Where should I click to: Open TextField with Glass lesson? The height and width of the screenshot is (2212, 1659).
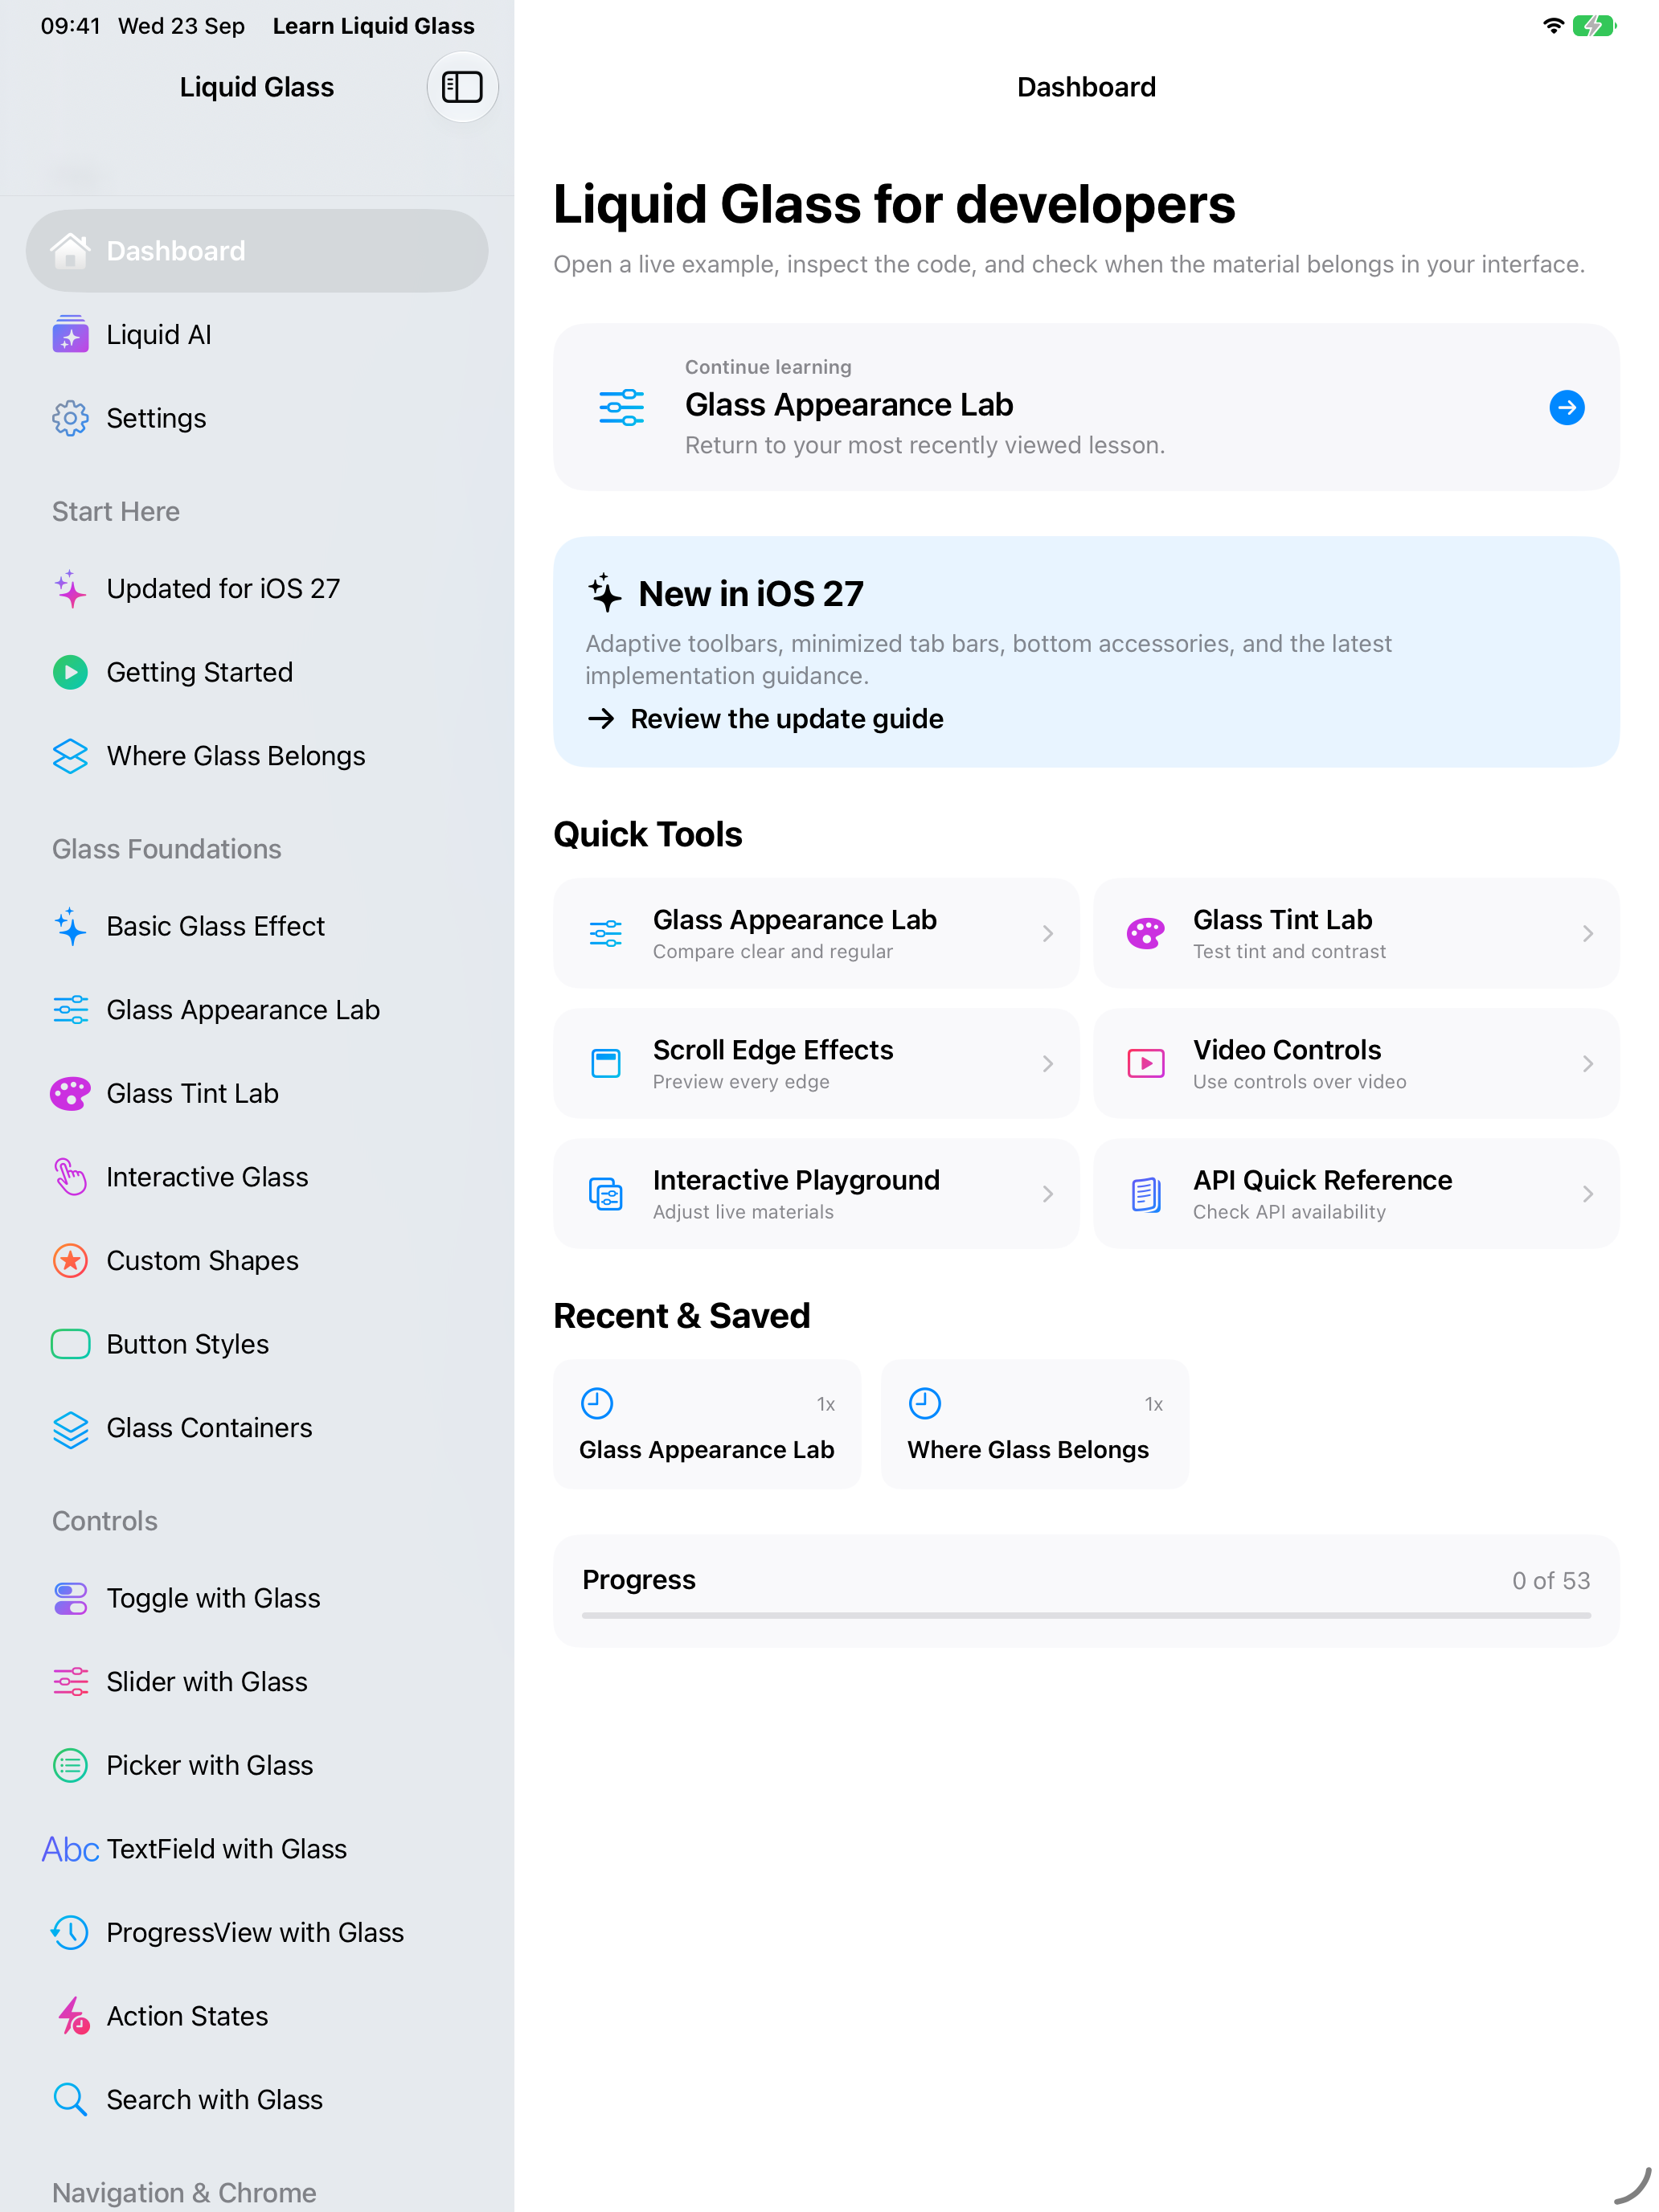pos(257,1849)
